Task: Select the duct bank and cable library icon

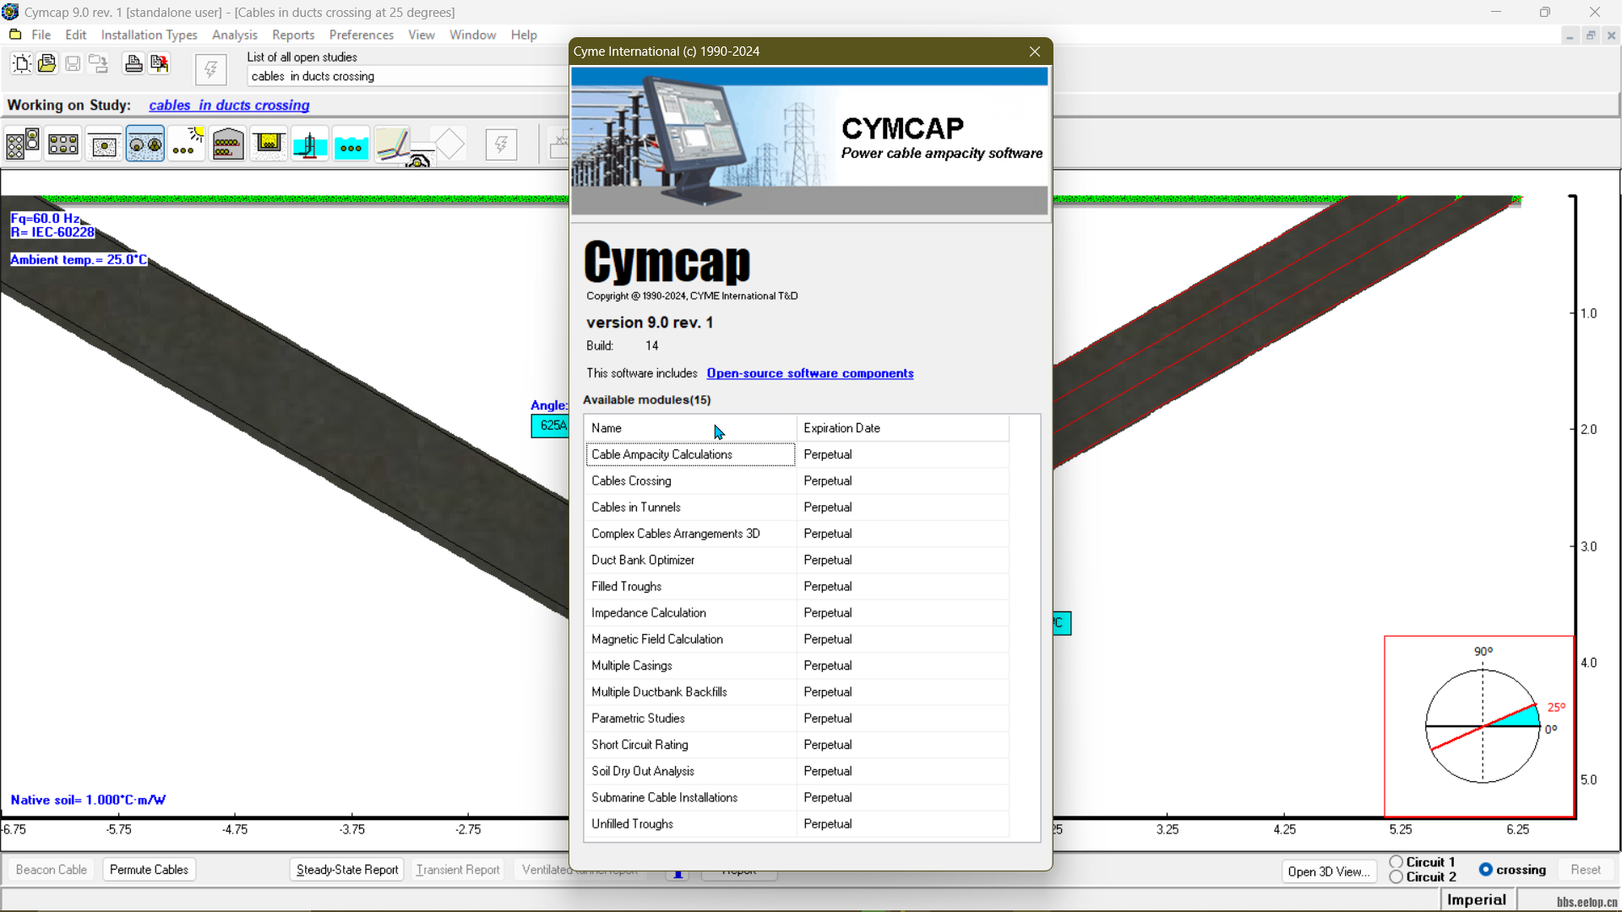Action: click(23, 144)
